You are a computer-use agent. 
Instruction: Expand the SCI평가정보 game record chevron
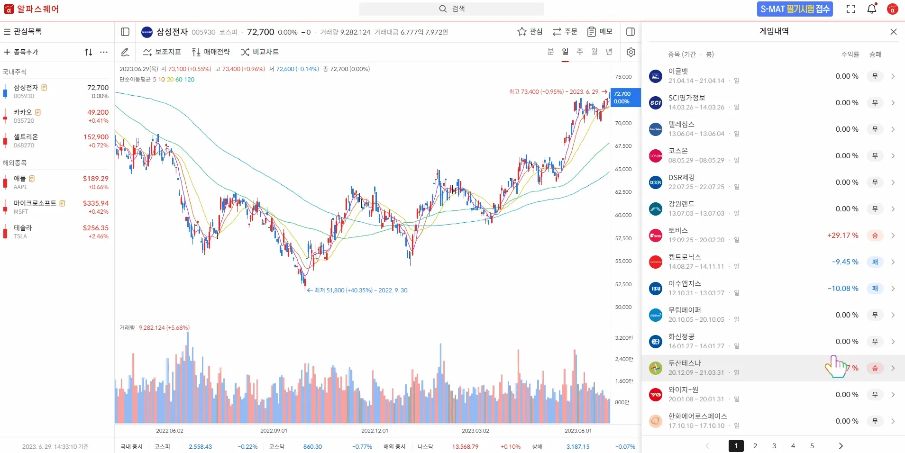click(893, 103)
